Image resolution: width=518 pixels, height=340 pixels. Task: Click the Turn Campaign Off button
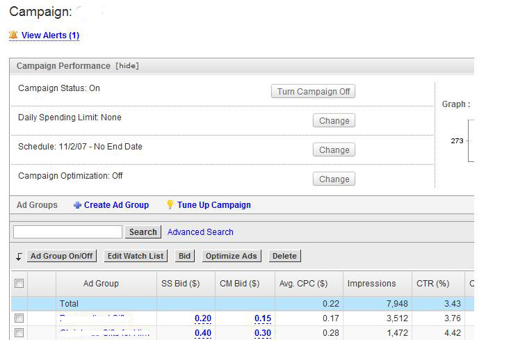click(x=313, y=92)
